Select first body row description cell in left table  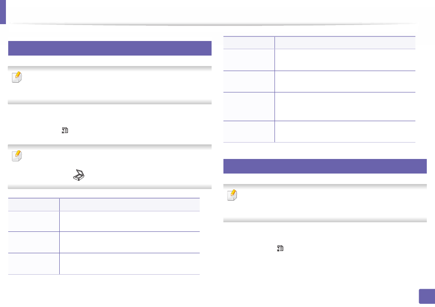pyautogui.click(x=129, y=221)
